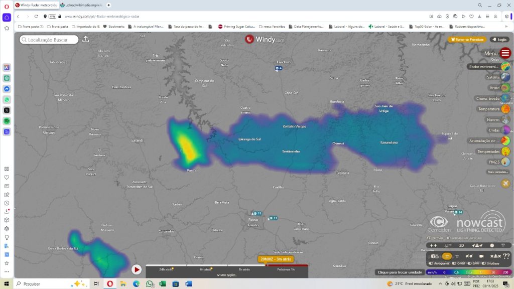
Task: Toggle the Aerograma overlay switch
Action: (431, 263)
